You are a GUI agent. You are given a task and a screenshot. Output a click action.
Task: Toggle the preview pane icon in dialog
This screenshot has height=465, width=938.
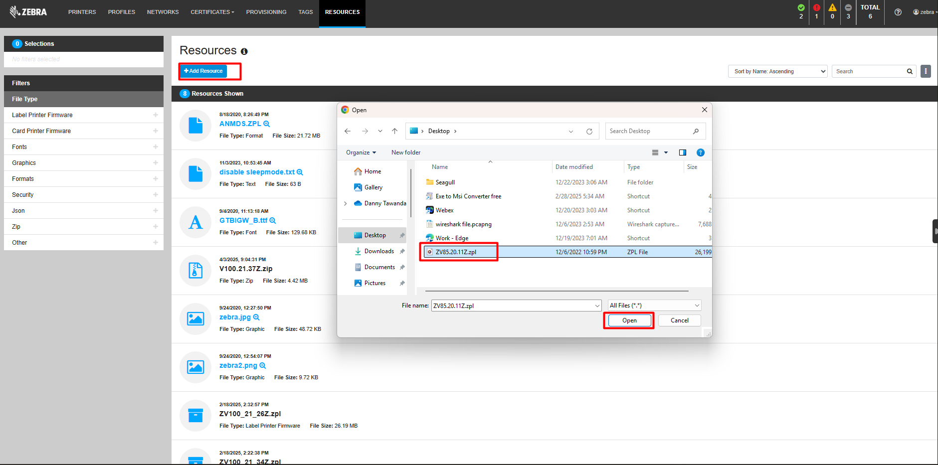pyautogui.click(x=683, y=153)
